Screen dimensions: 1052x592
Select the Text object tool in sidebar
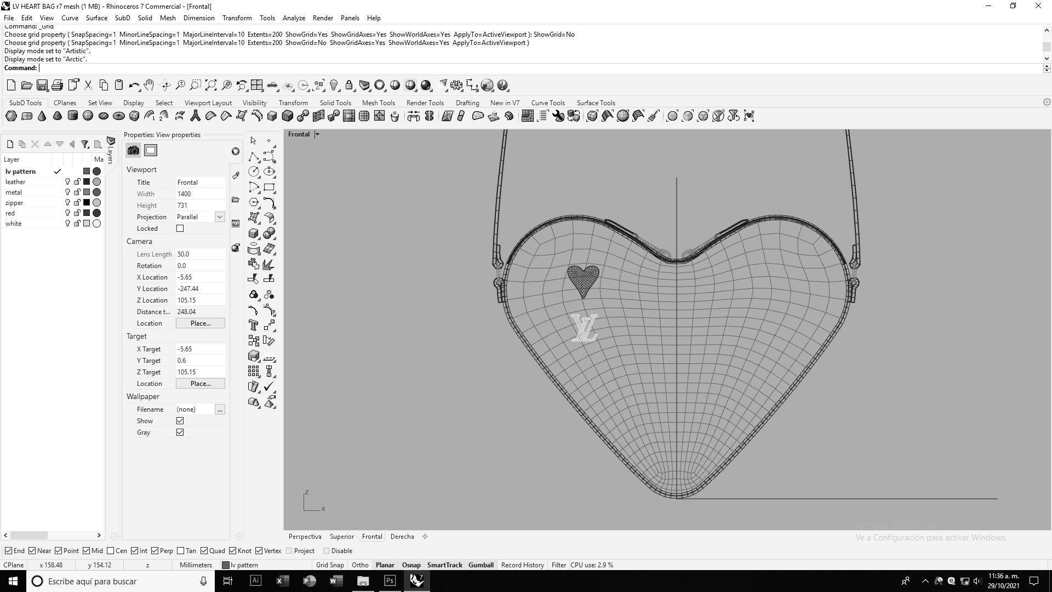tap(253, 325)
